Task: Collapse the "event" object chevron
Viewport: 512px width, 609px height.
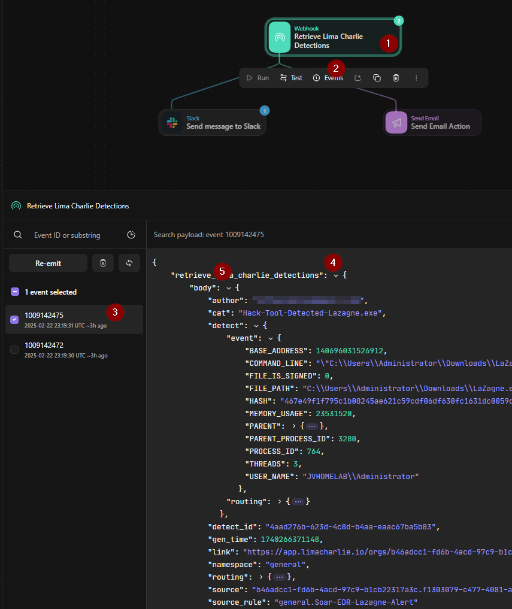Action: [x=271, y=338]
